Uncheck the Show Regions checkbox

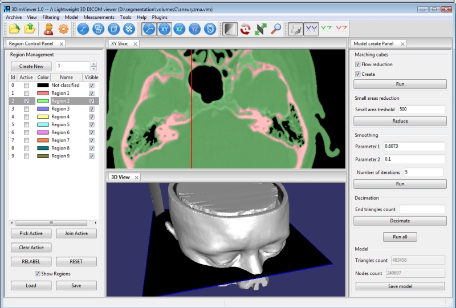[38, 274]
